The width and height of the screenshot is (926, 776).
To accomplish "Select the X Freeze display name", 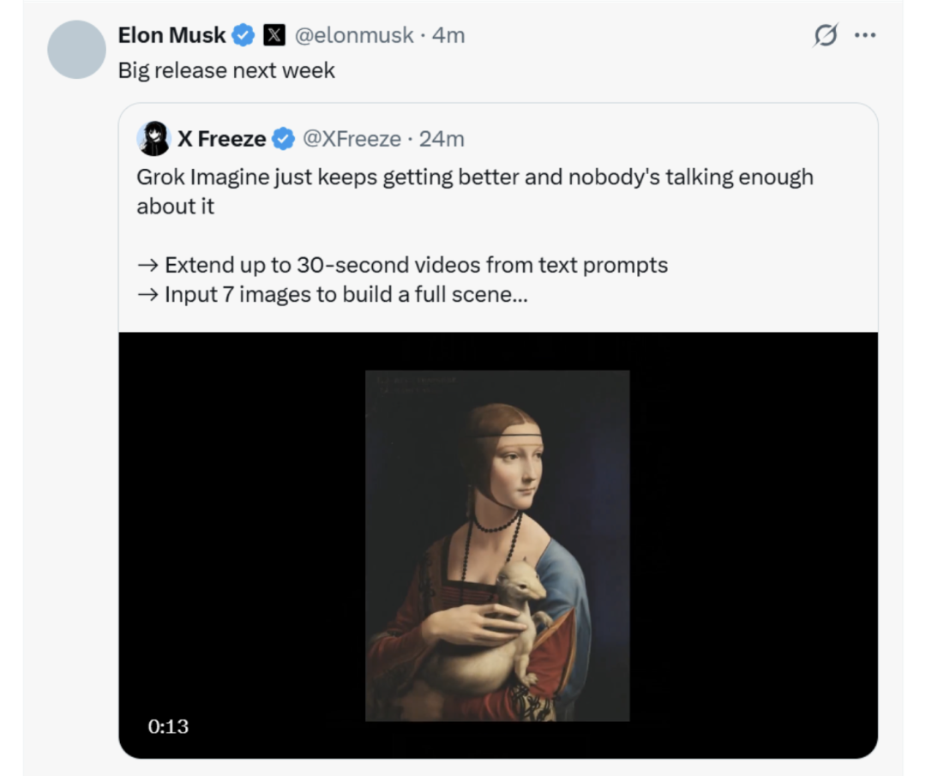I will (221, 138).
